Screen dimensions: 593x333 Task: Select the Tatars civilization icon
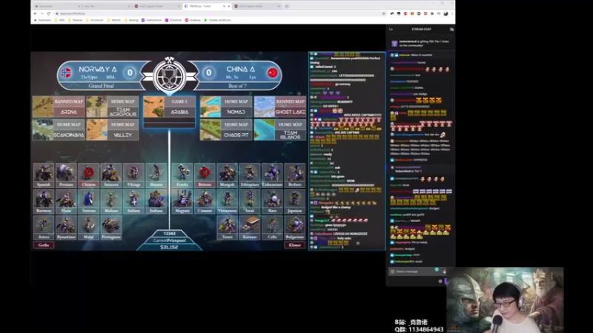coord(228,228)
